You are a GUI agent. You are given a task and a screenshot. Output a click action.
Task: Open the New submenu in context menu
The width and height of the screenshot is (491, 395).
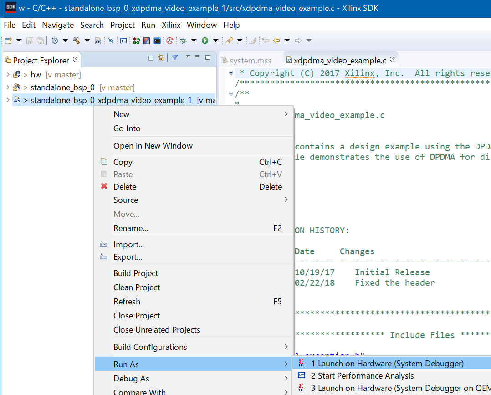pyautogui.click(x=194, y=114)
